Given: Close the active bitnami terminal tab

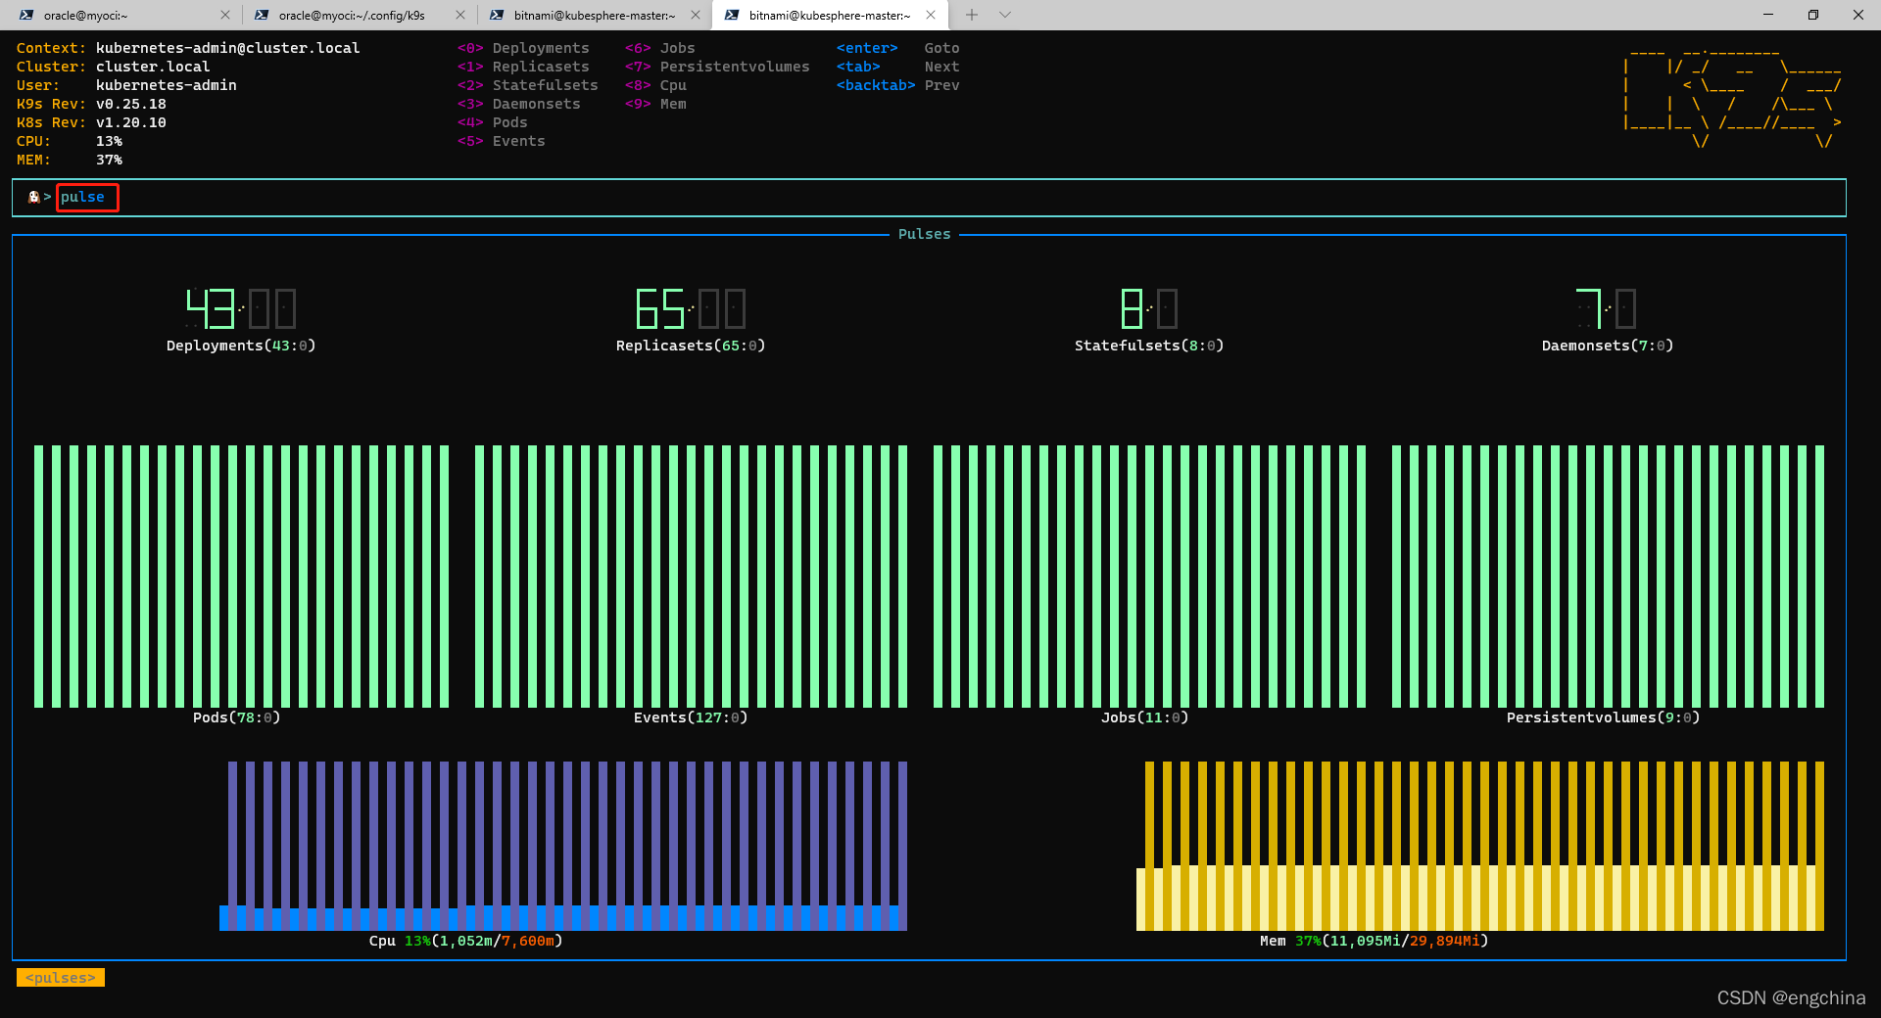Looking at the screenshot, I should point(931,15).
